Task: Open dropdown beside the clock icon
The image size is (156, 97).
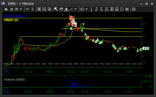Action: tap(86, 9)
